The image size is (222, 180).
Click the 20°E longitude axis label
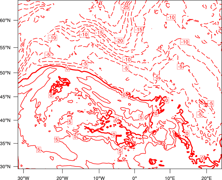pyautogui.click(x=206, y=178)
